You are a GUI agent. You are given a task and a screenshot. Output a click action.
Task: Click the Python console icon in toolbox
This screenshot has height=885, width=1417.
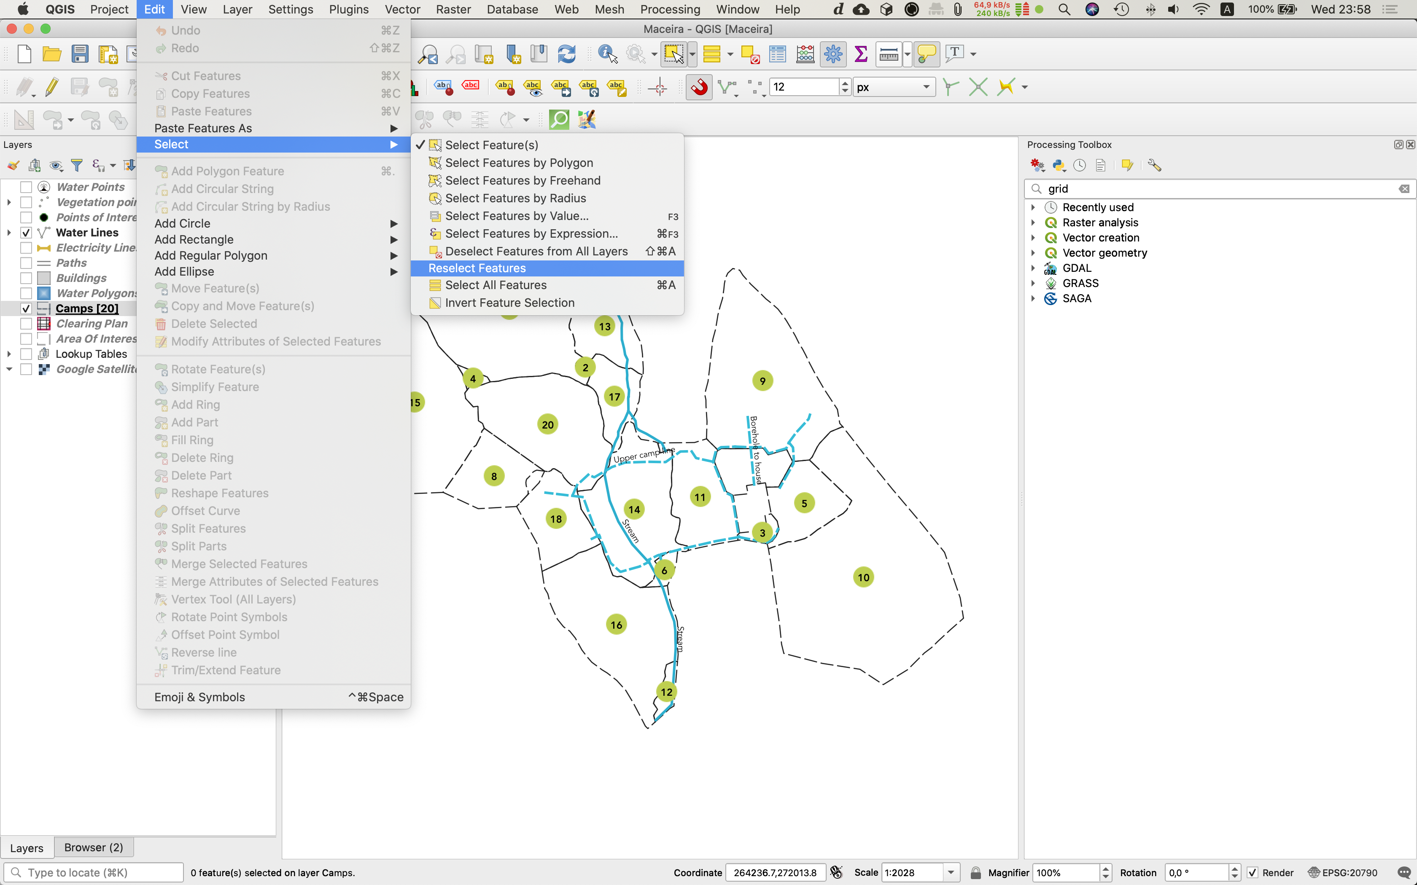(1059, 166)
